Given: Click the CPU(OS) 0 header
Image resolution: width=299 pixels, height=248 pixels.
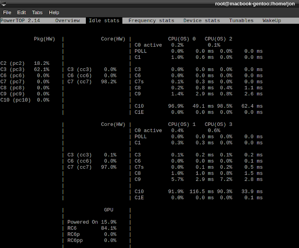Looking at the screenshot, I should click(x=182, y=39).
